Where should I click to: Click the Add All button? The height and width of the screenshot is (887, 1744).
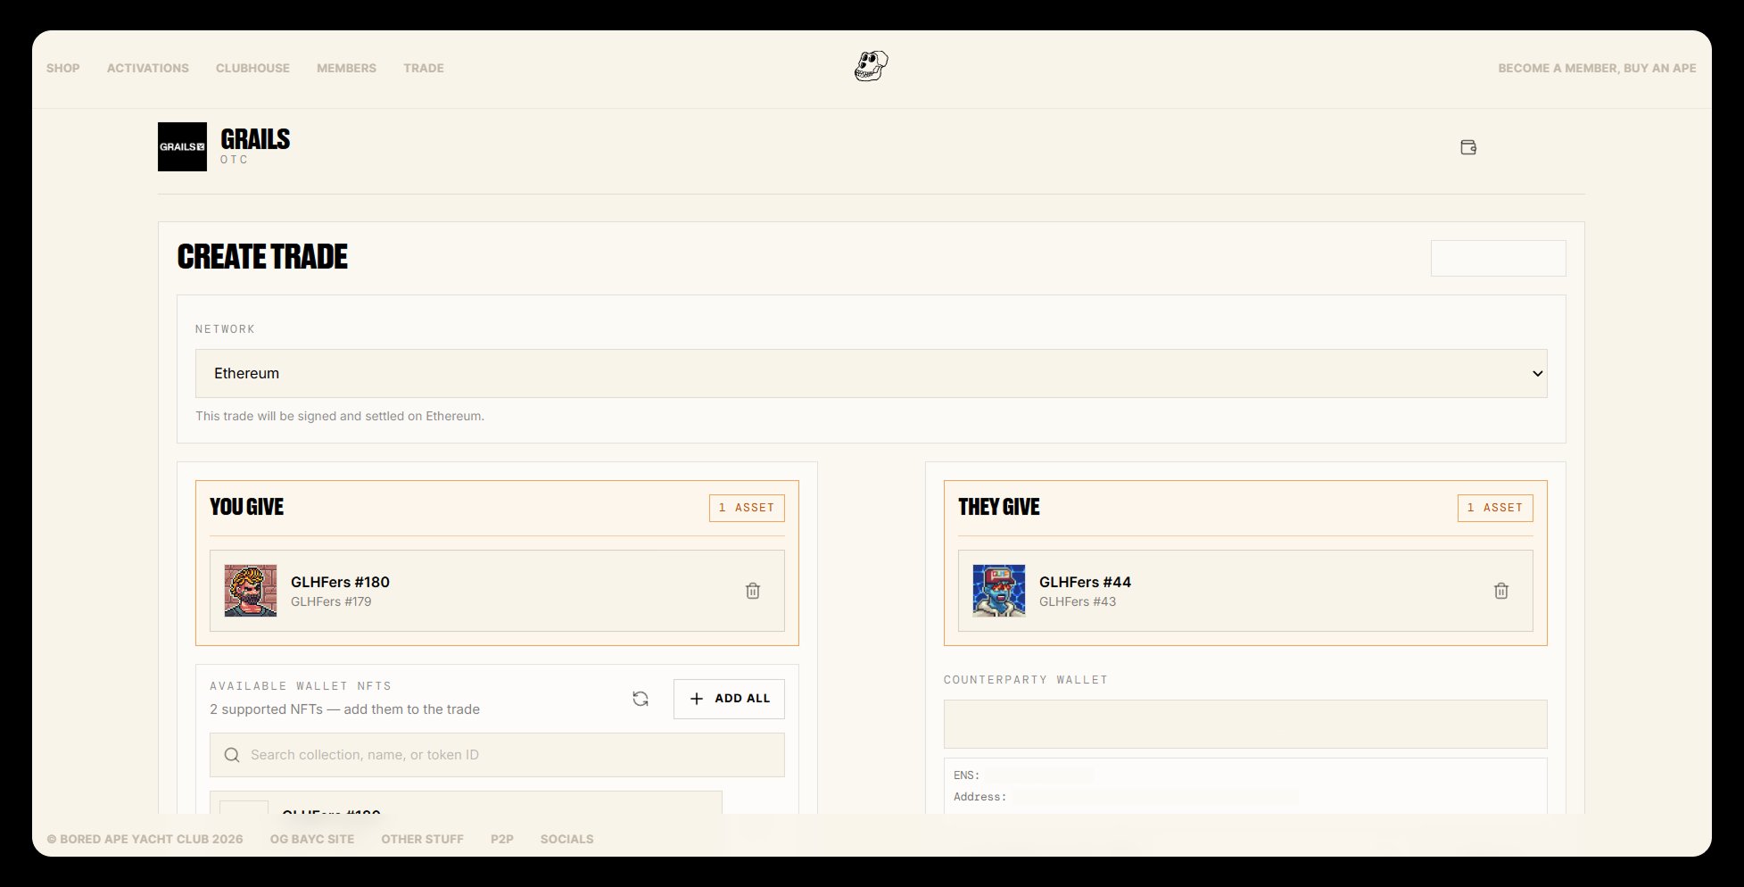[x=729, y=699]
